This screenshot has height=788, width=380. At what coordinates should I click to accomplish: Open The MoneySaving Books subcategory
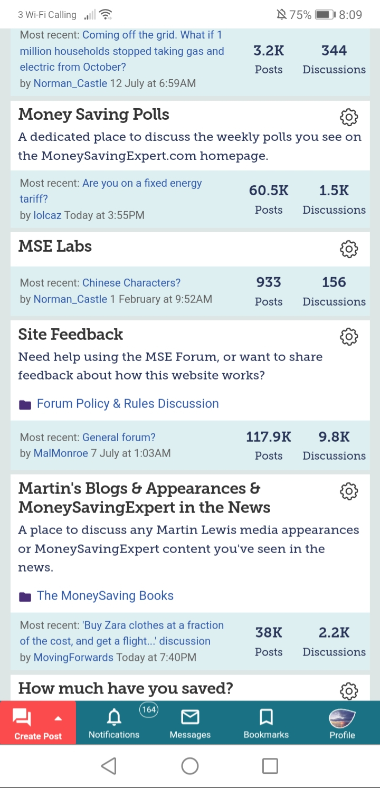tap(105, 596)
